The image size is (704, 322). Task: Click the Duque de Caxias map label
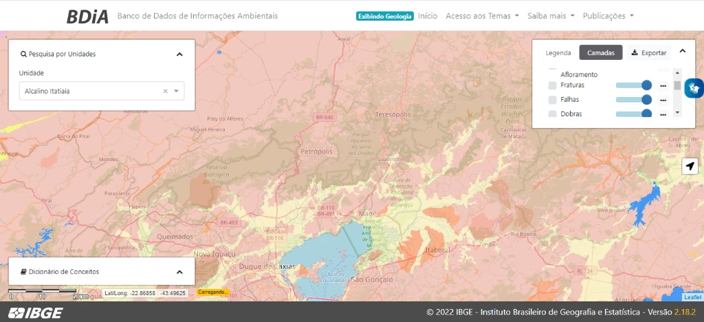(267, 266)
